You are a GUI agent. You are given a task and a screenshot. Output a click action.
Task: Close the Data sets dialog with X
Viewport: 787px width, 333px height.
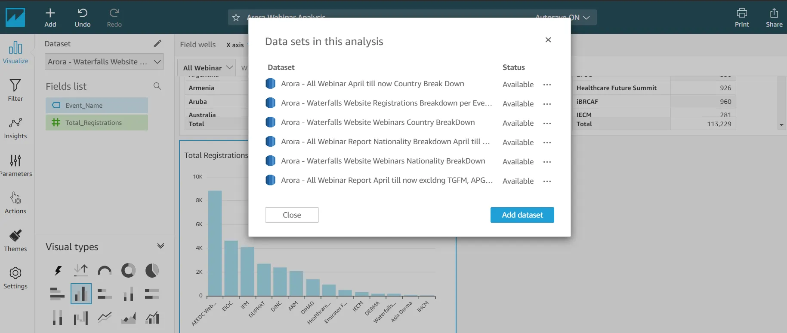(548, 40)
